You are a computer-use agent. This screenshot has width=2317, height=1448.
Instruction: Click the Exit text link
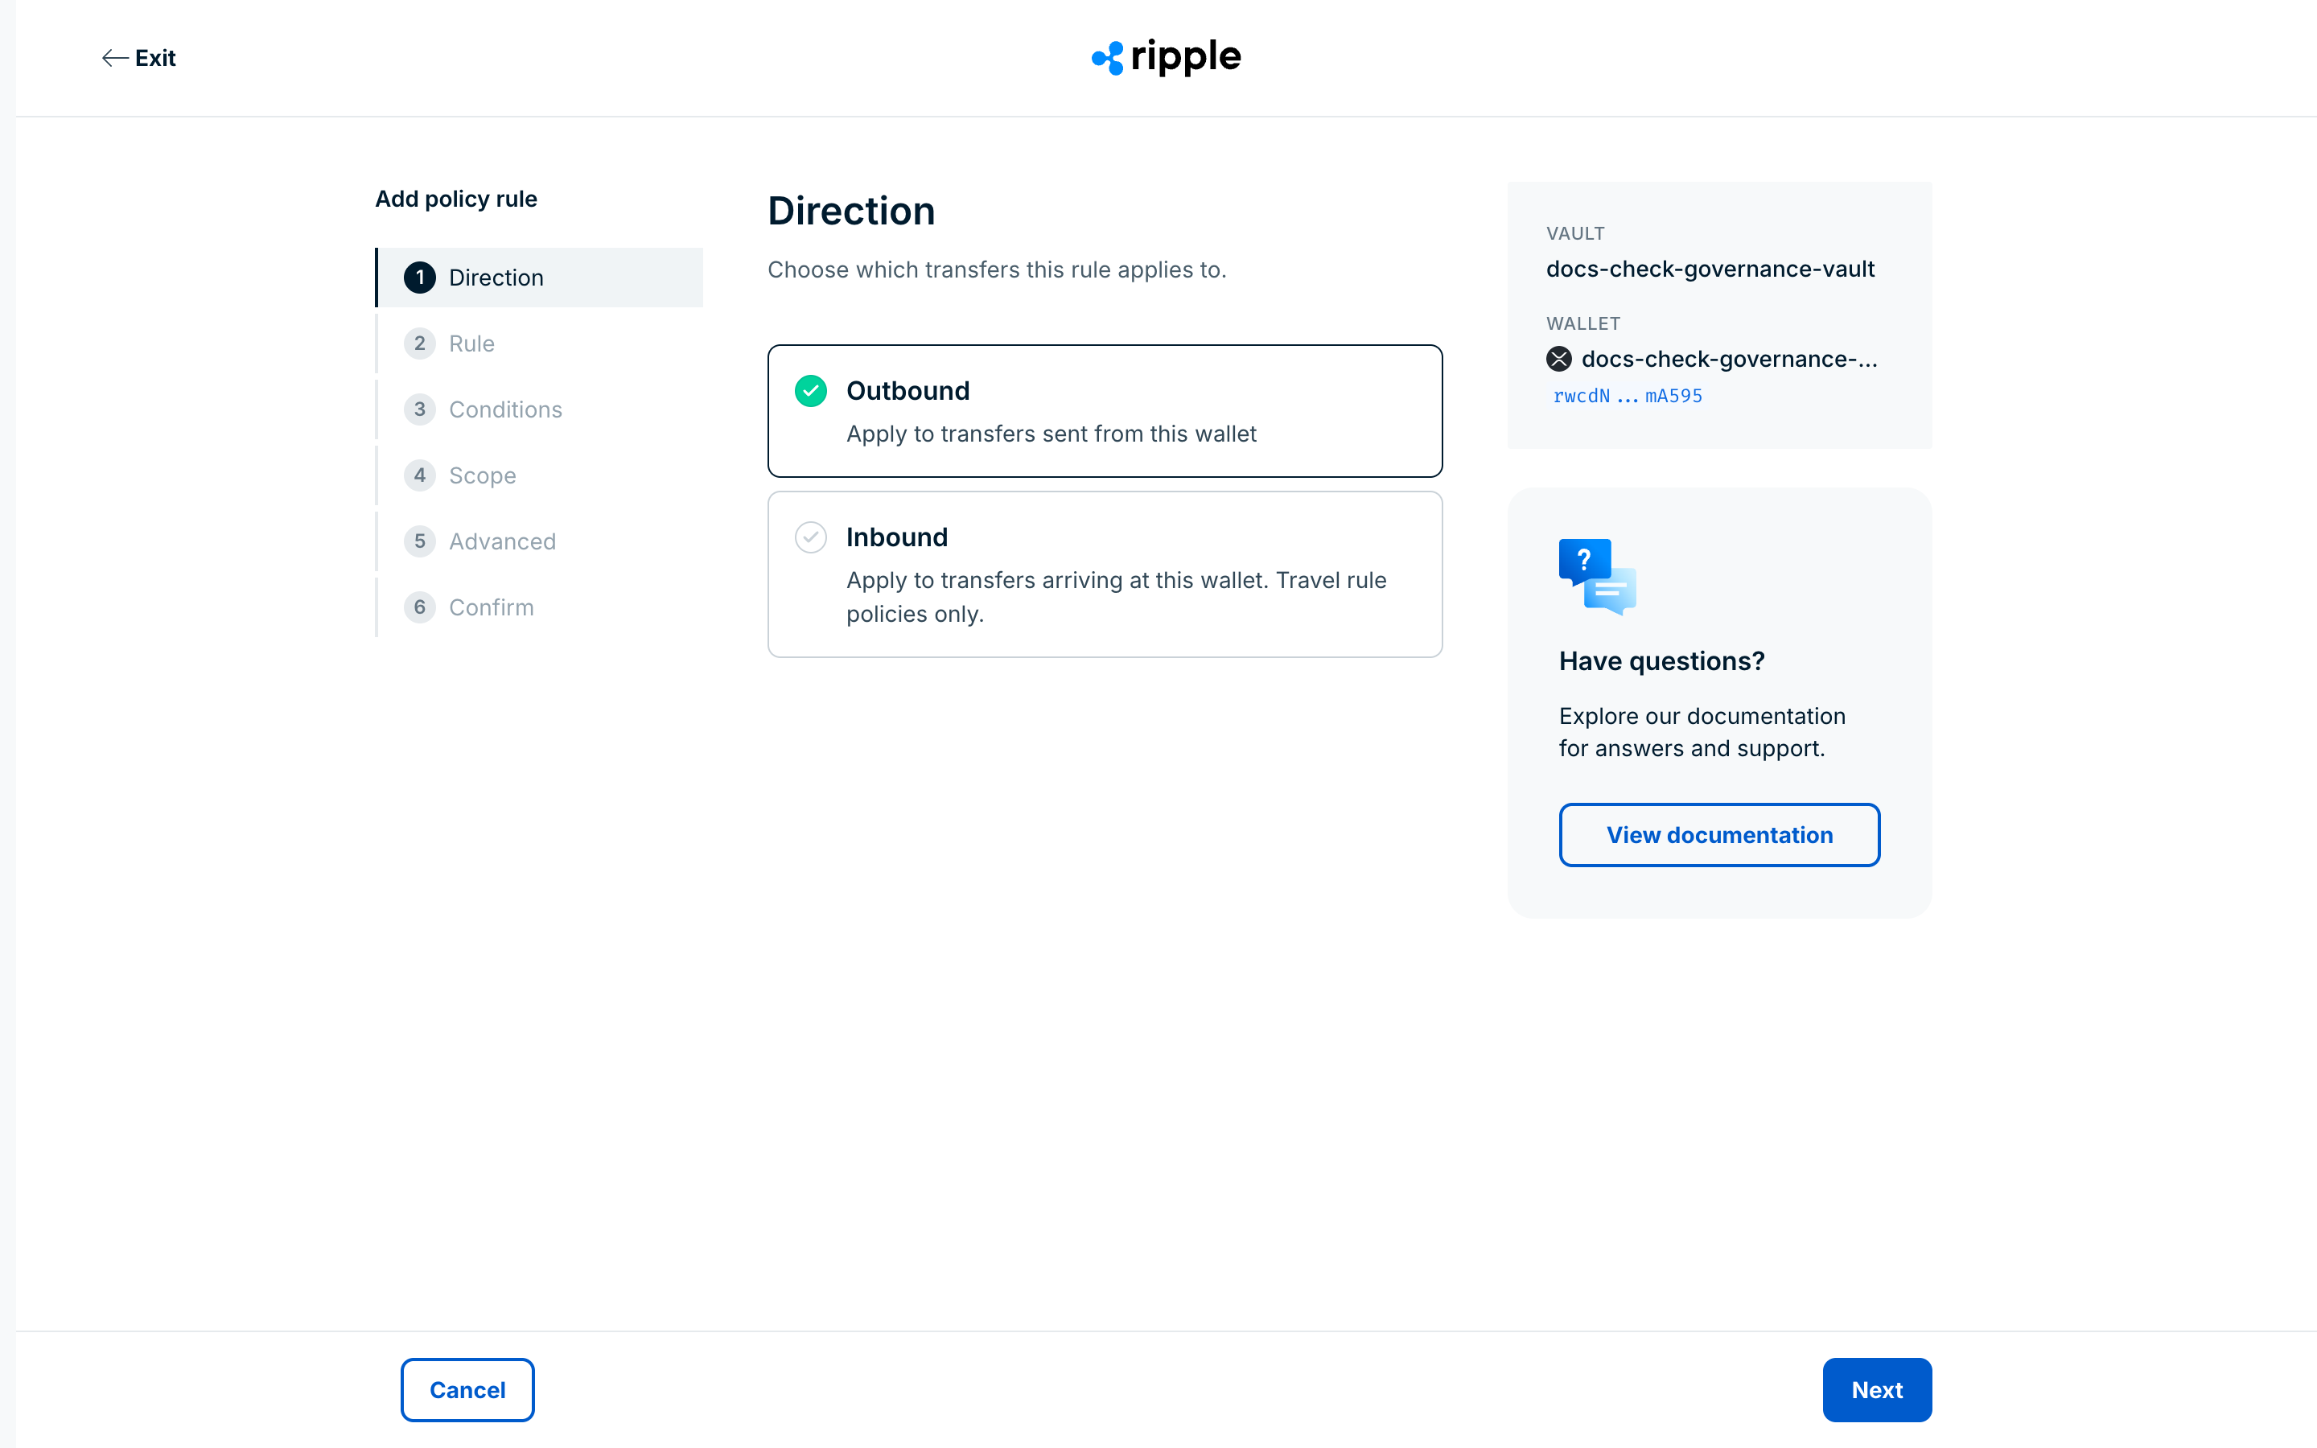[x=155, y=59]
